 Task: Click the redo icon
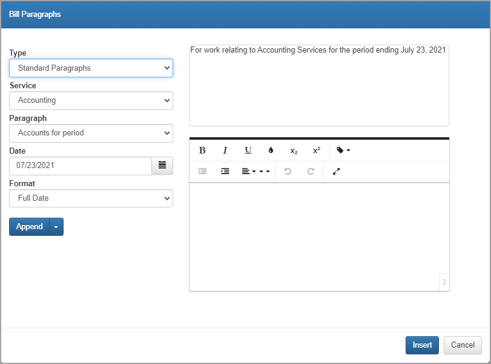[311, 171]
